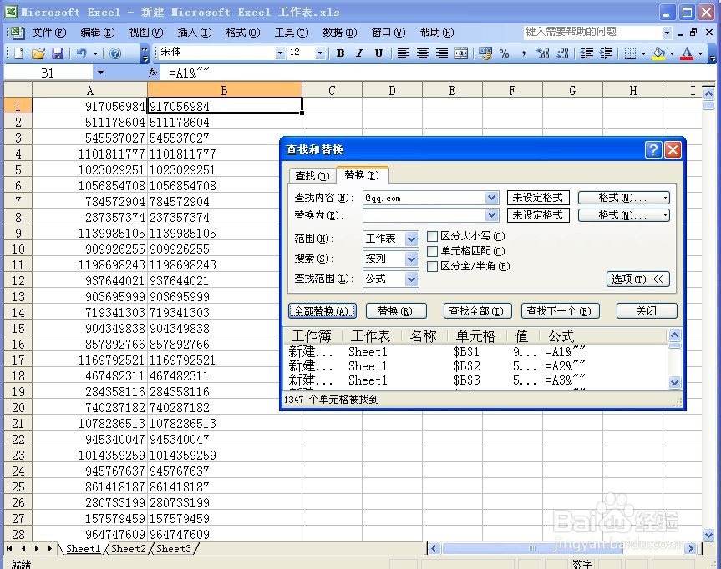The image size is (721, 569).
Task: Select the Italic formatting icon
Action: click(359, 53)
